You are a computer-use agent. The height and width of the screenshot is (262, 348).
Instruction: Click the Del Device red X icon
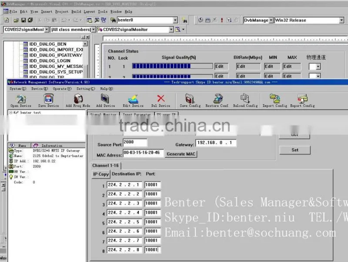point(161,99)
